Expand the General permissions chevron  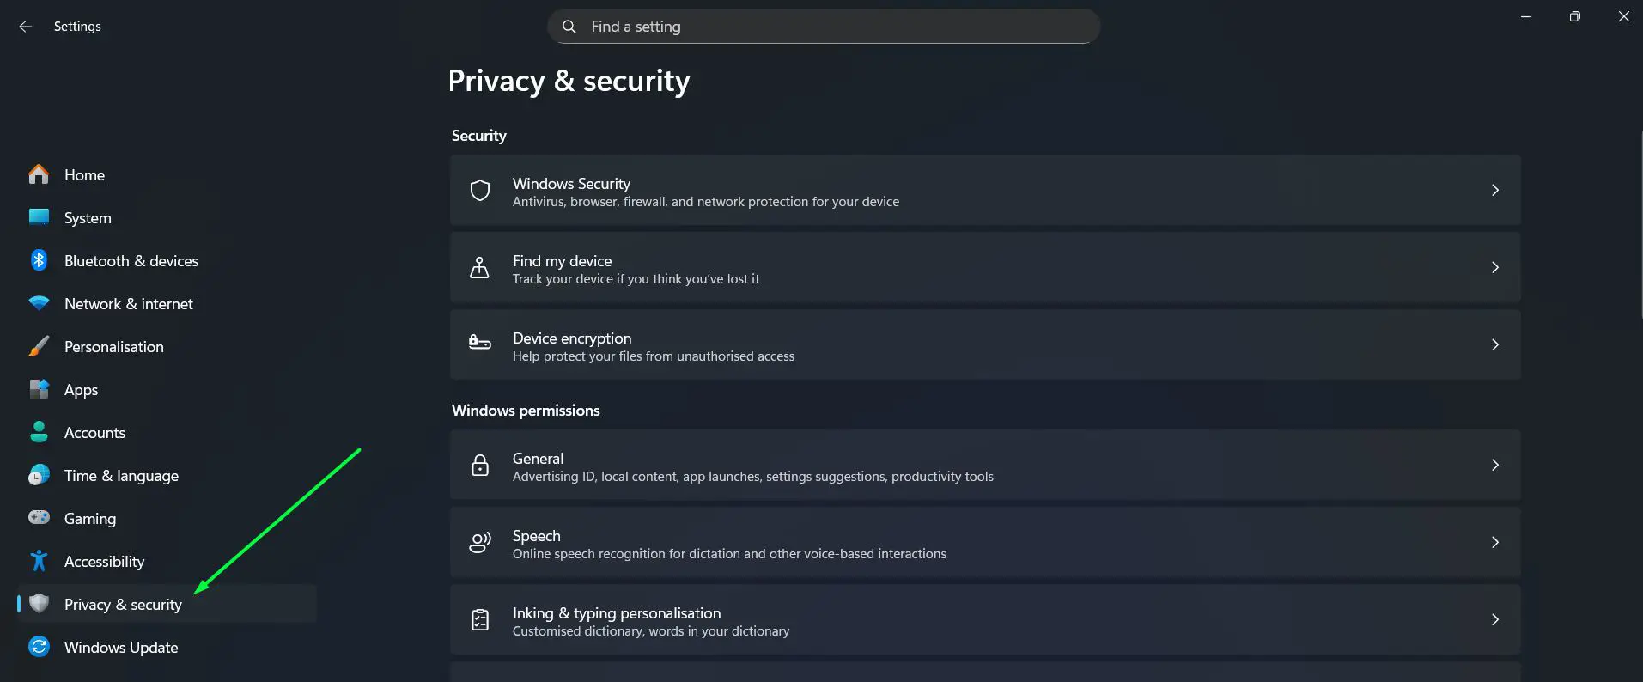(x=1495, y=465)
